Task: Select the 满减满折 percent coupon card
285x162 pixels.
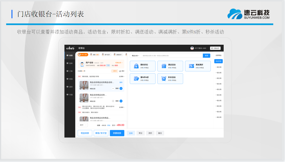Action: [x=198, y=66]
